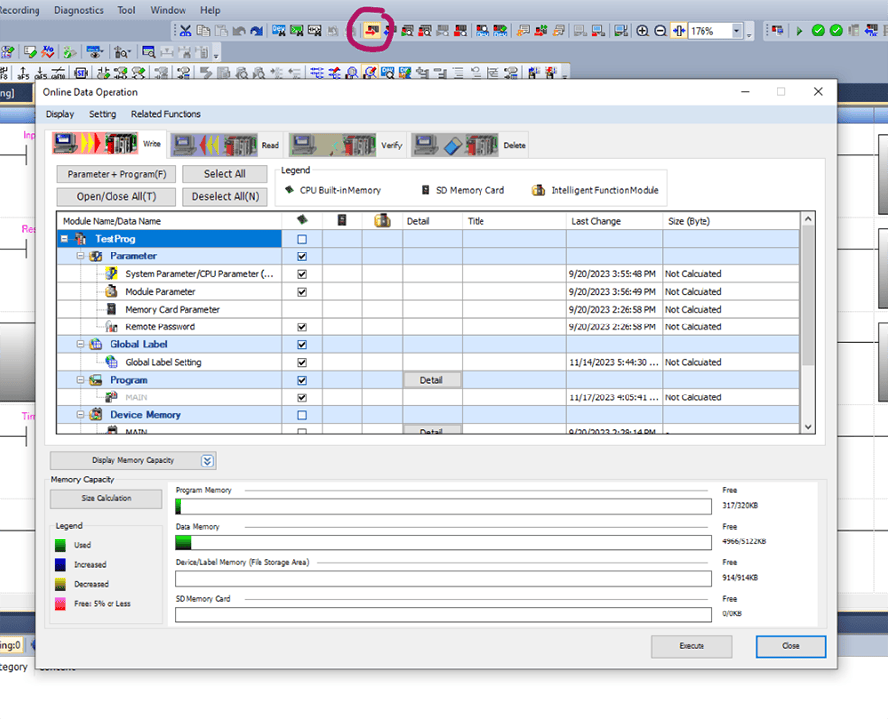Click the Display Memory Capacity chevron arrows
Viewport: 888px width, 719px height.
pyautogui.click(x=207, y=461)
